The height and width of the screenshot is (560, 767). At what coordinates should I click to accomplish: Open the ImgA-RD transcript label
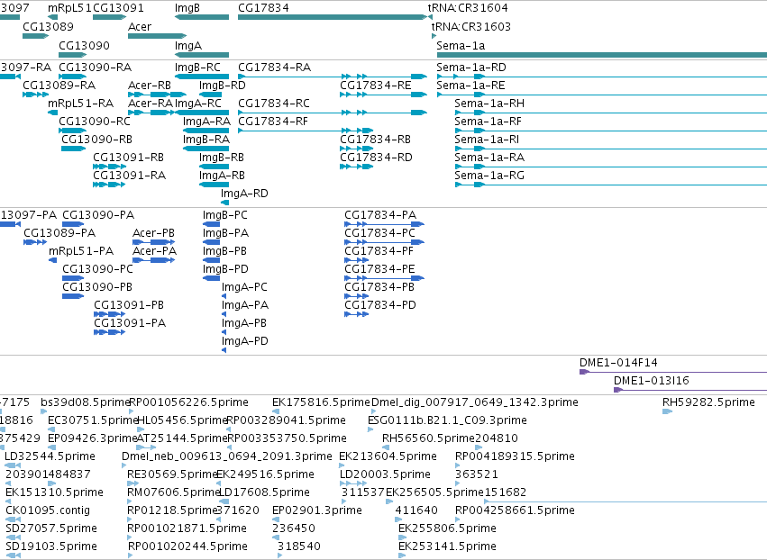[244, 194]
